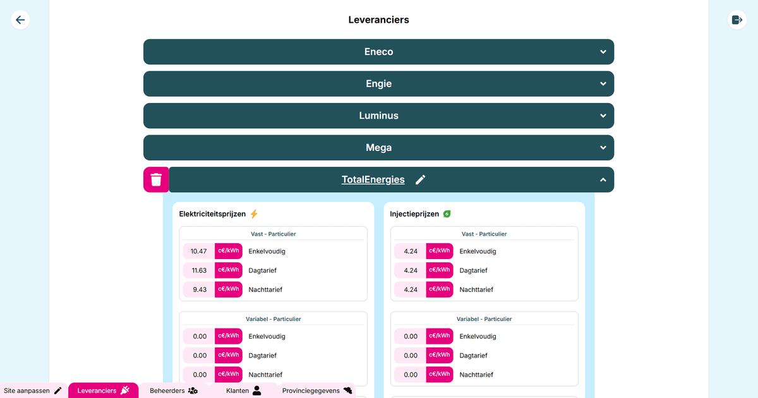Click the green icon next to Injectieprijzen
Viewport: 758px width, 398px height.
pyautogui.click(x=447, y=214)
